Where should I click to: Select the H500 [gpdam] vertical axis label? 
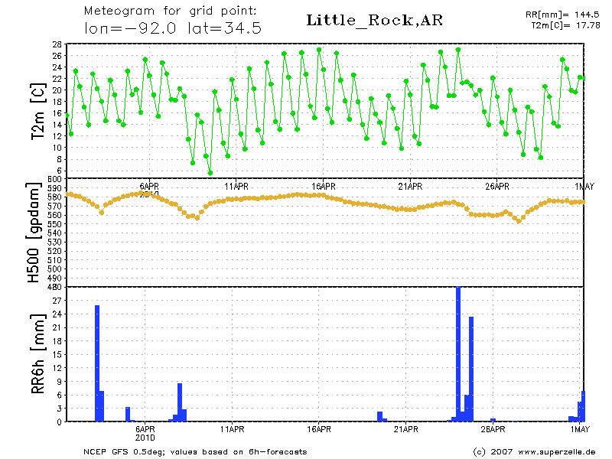click(35, 233)
